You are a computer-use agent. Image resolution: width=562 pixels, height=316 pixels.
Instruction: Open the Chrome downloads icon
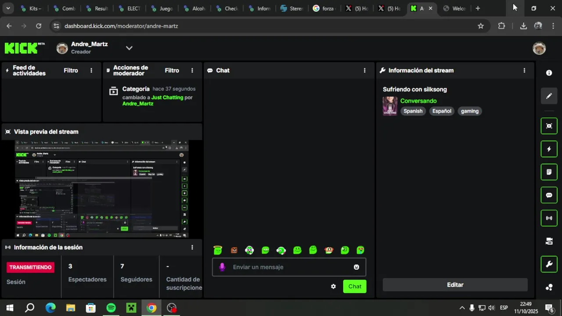pyautogui.click(x=523, y=26)
